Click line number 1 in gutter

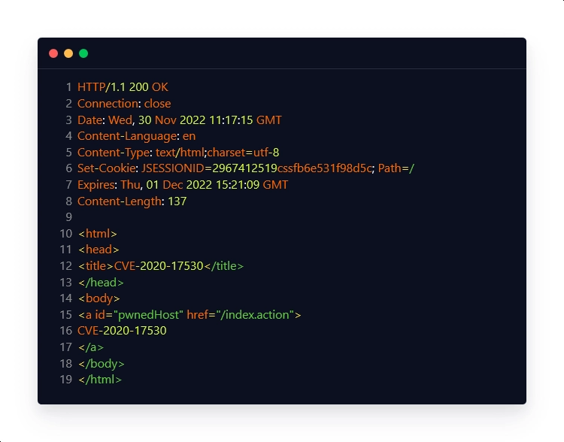click(68, 87)
